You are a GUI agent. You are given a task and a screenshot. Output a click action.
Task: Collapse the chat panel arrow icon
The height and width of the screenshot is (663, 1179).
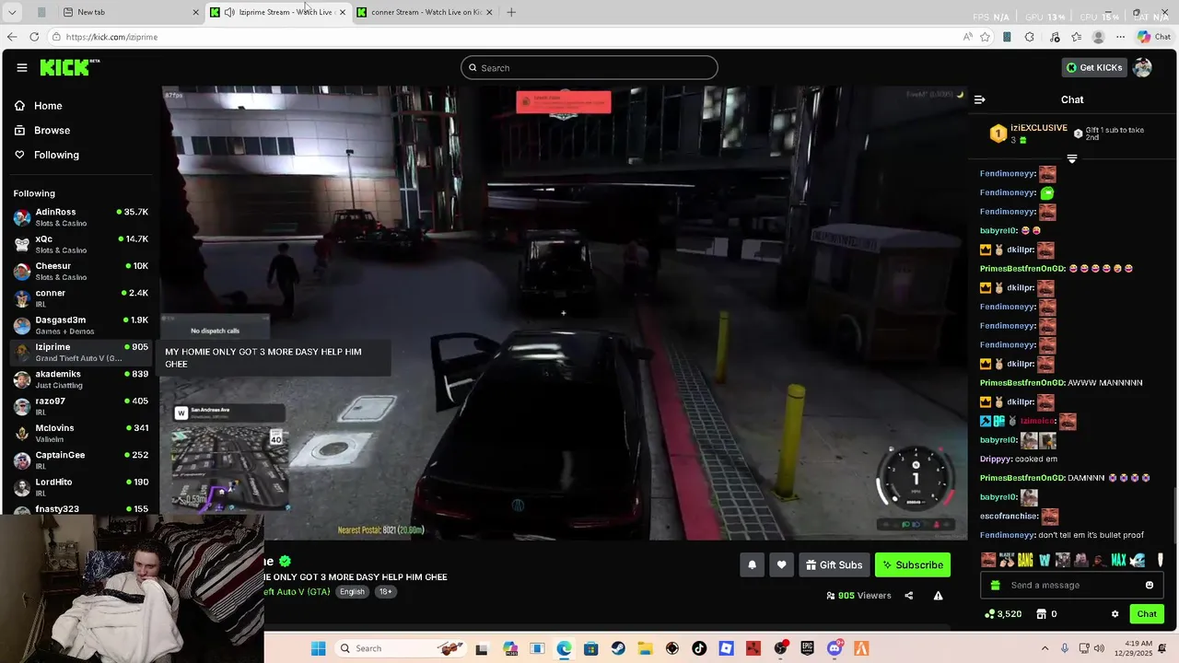[980, 99]
